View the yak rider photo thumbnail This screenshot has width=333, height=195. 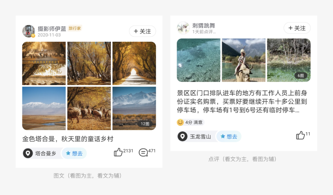pos(244,60)
